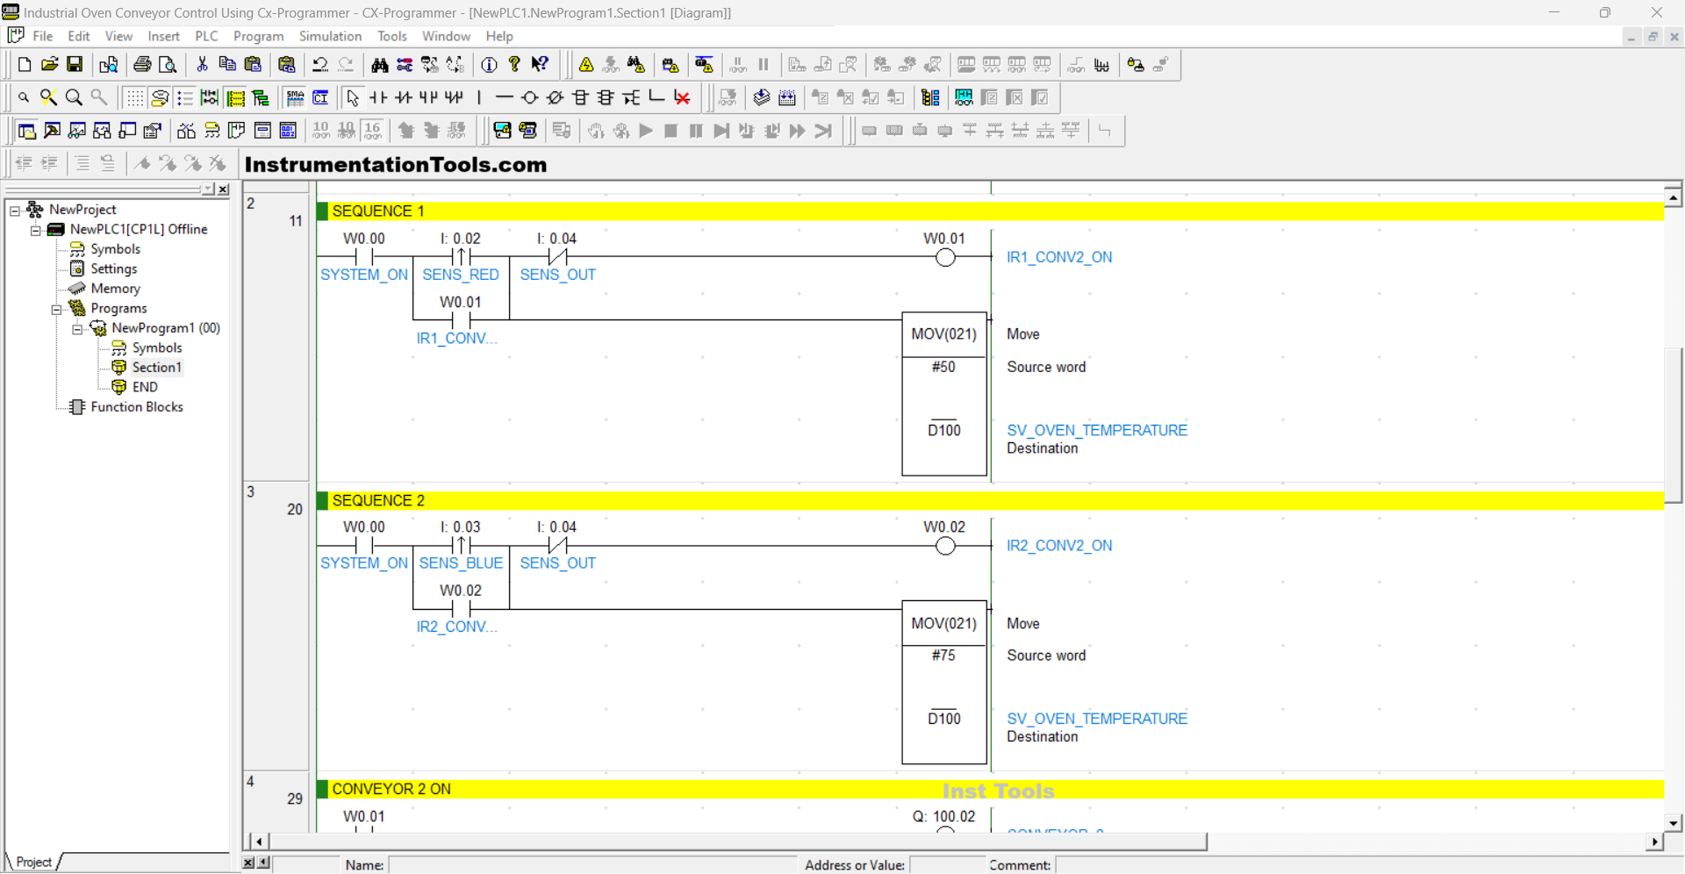This screenshot has height=874, width=1685.
Task: Toggle the grid display button
Action: coord(133,97)
